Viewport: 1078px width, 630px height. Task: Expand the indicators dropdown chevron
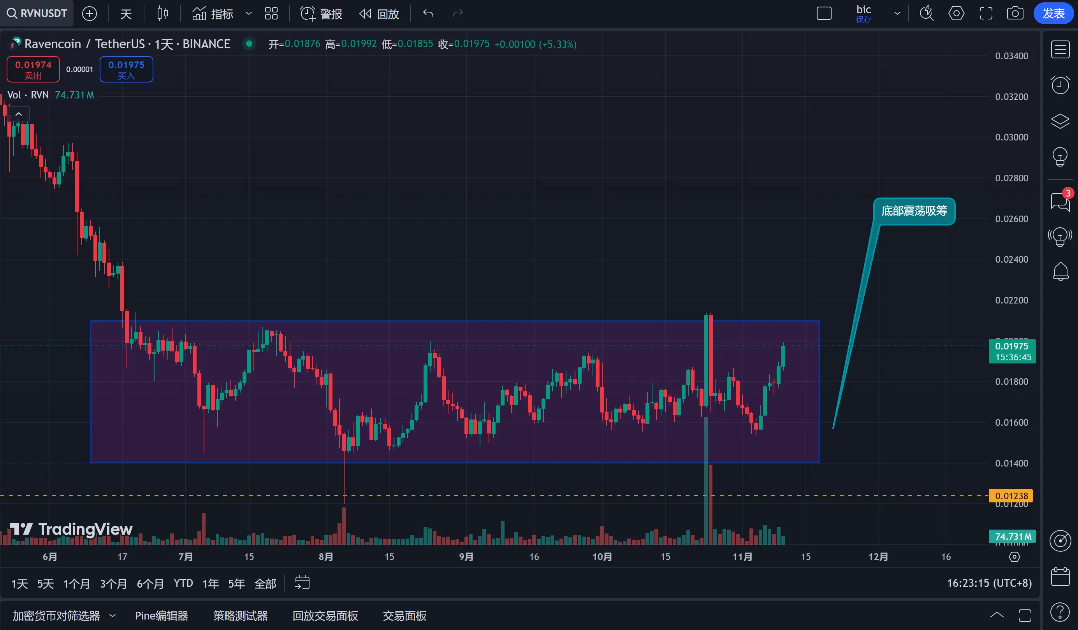(x=248, y=14)
